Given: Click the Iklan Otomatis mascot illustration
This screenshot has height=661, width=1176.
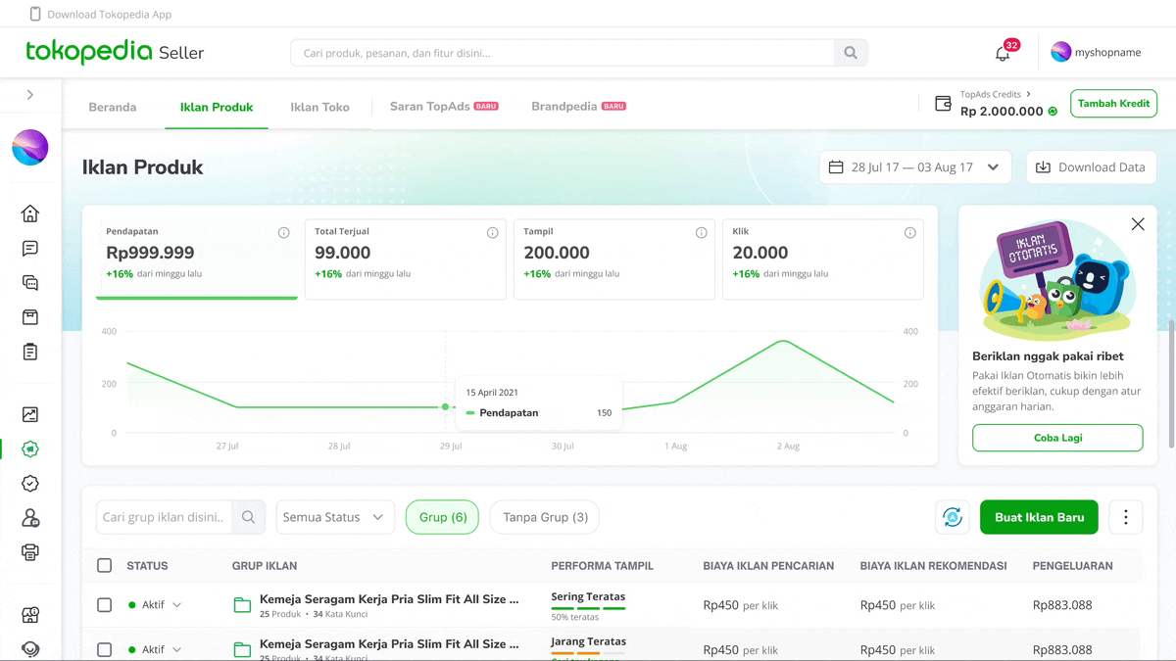Looking at the screenshot, I should [1057, 281].
